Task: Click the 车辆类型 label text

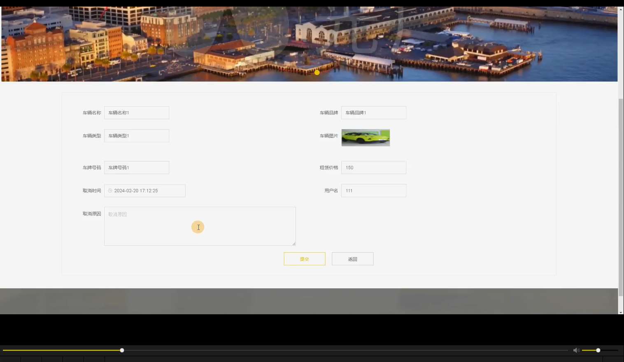Action: click(x=92, y=136)
